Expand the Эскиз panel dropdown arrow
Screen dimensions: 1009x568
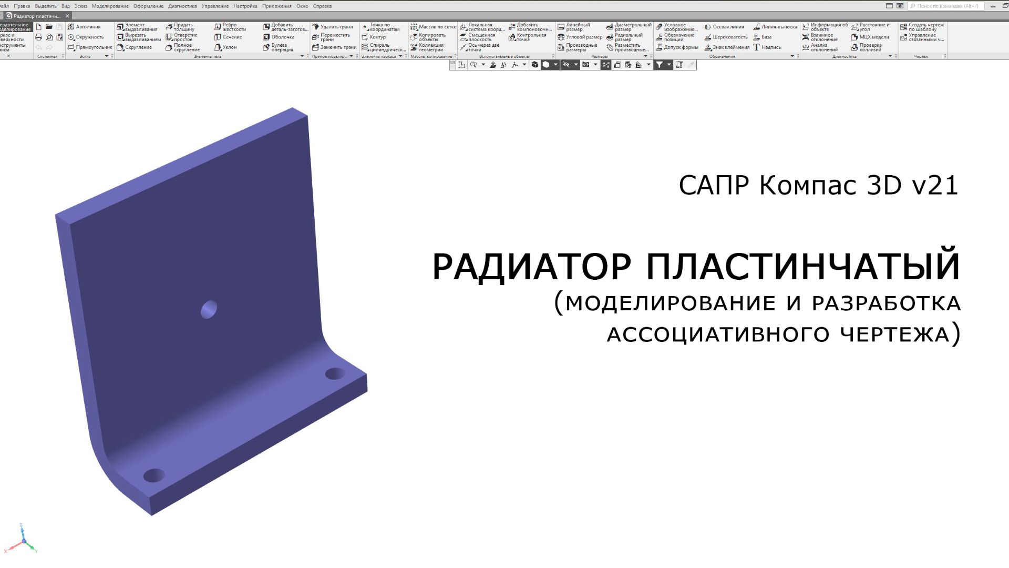click(x=107, y=56)
